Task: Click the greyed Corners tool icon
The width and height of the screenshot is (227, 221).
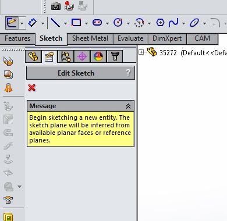Action: click(9, 187)
